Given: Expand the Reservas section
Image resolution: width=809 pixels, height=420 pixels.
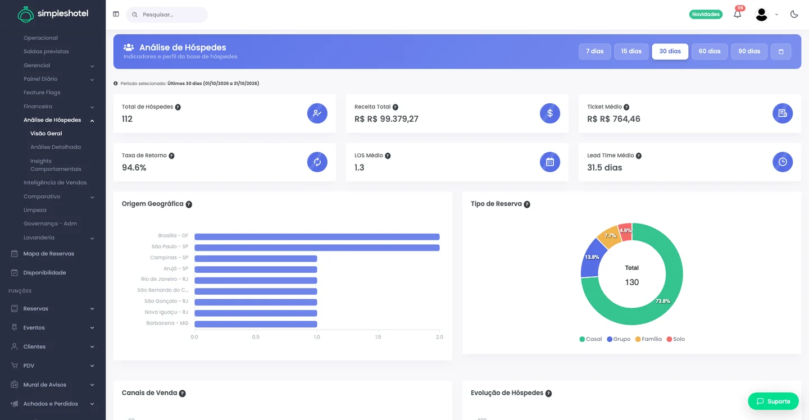Looking at the screenshot, I should click(x=53, y=309).
